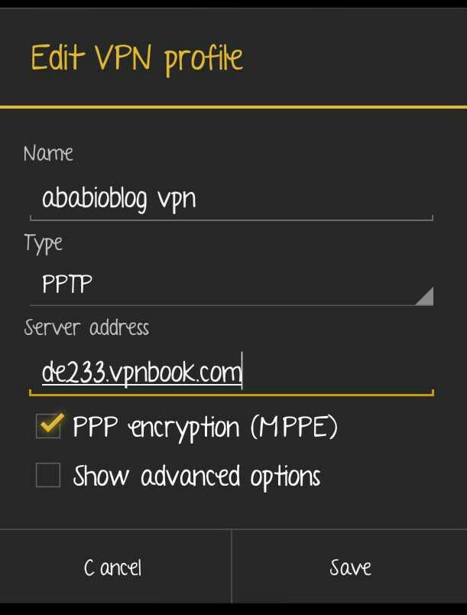Click the yellow divider under the title

(234, 106)
